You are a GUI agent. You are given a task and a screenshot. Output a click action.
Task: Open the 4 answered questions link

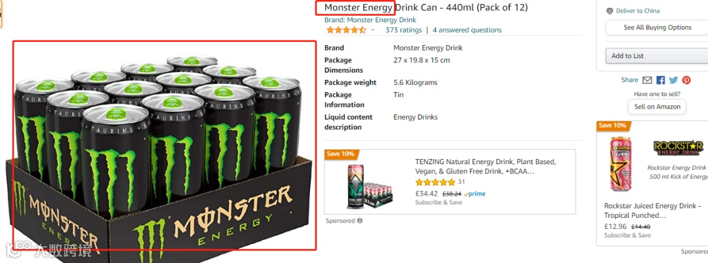(467, 30)
